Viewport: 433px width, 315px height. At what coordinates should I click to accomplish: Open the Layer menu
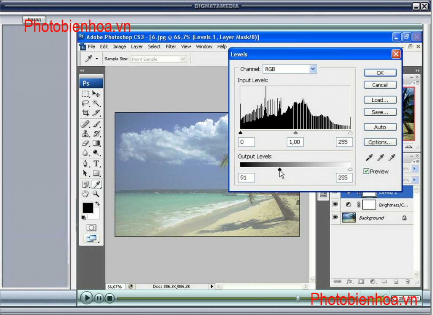coord(137,46)
